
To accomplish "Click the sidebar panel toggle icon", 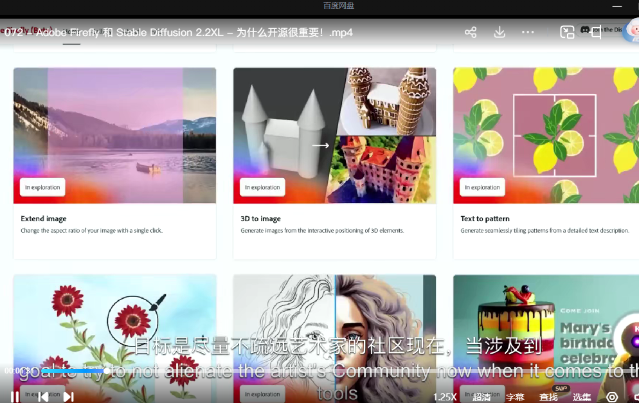I will [x=596, y=33].
